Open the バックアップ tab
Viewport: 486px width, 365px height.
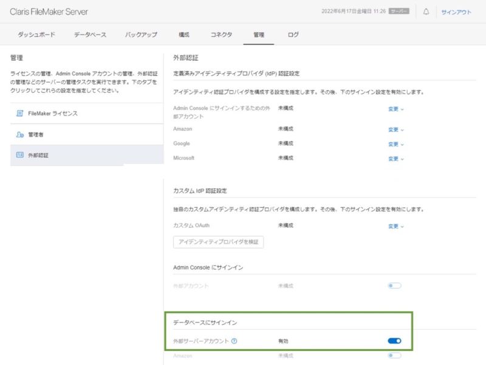pyautogui.click(x=142, y=35)
